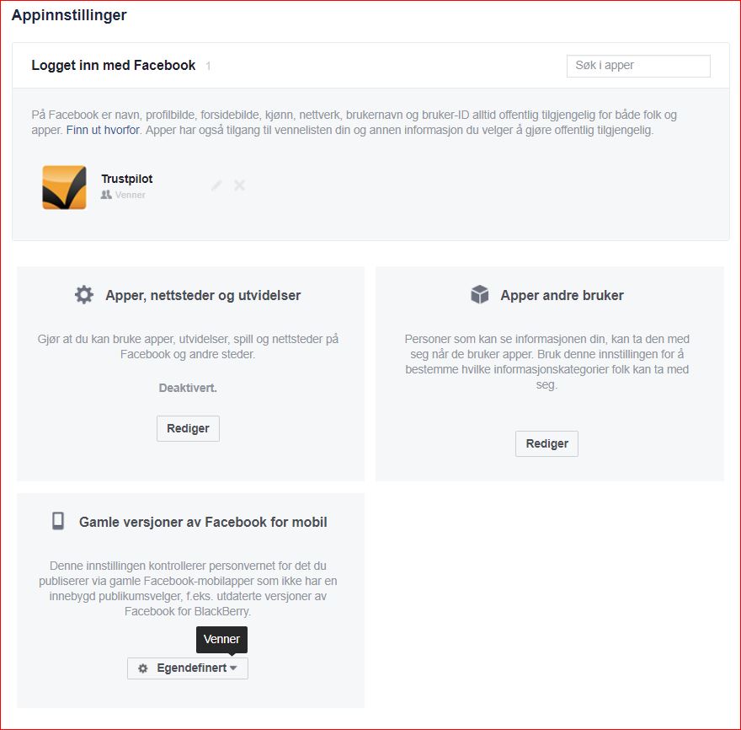Click Rediger under Apper andre bruker
This screenshot has height=730, width=741.
coord(546,443)
